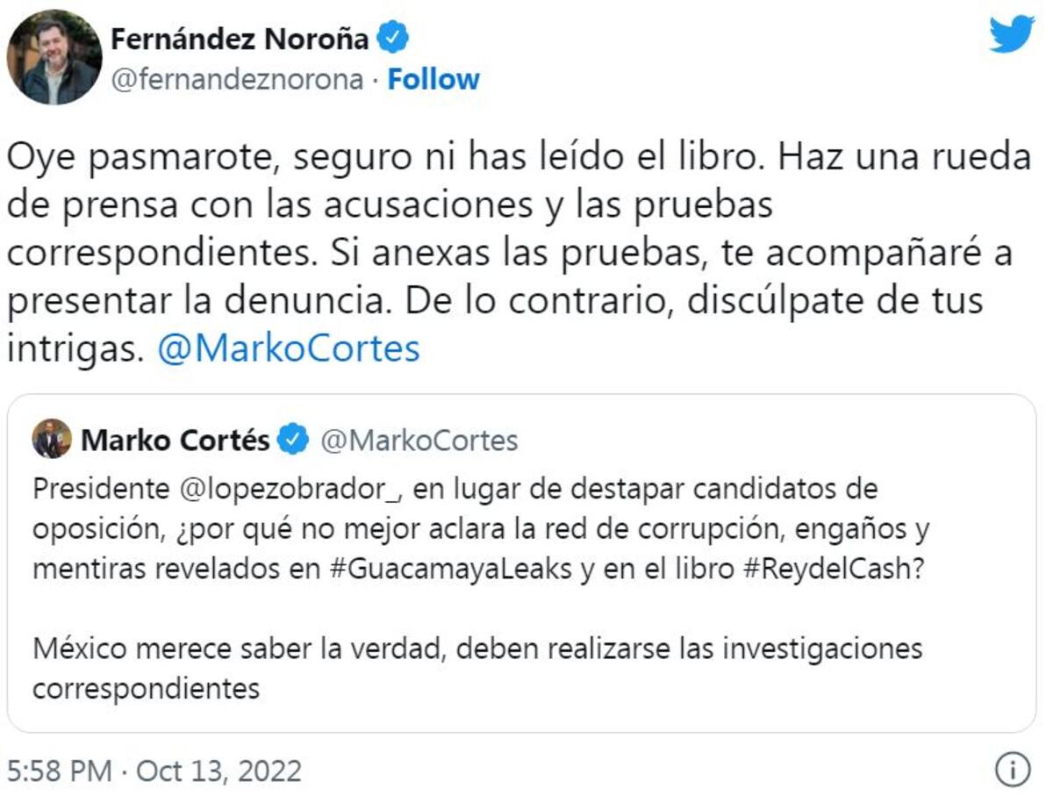Open Fernández Noroña's profile photo
This screenshot has height=796, width=1053.
54,58
